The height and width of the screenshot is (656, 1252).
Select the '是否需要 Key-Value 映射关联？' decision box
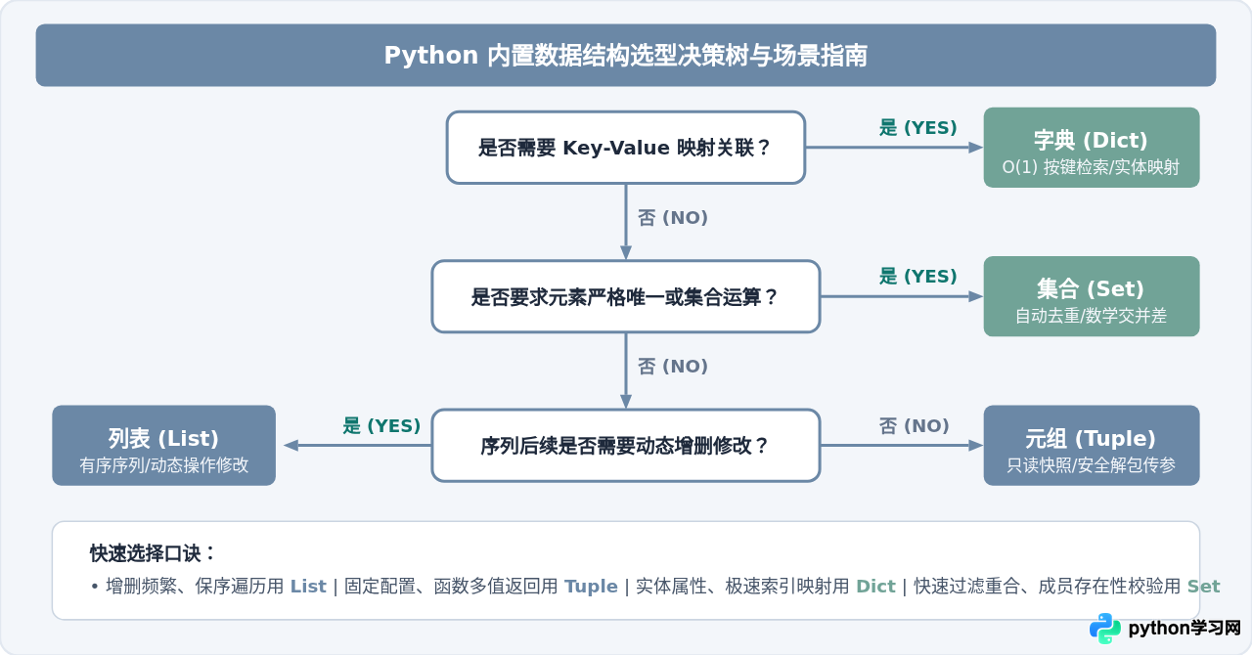pos(626,148)
